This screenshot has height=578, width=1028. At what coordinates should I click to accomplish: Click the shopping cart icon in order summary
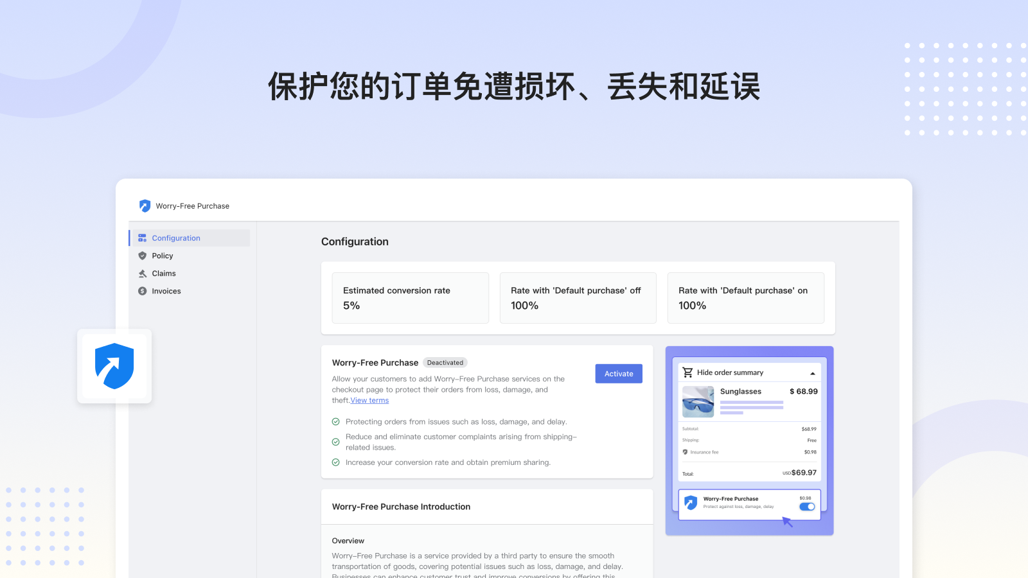(x=687, y=372)
